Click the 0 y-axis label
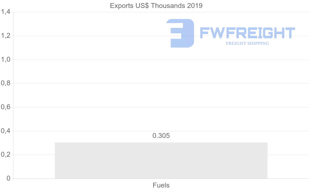Image resolution: width=309 pixels, height=196 pixels. 8,179
